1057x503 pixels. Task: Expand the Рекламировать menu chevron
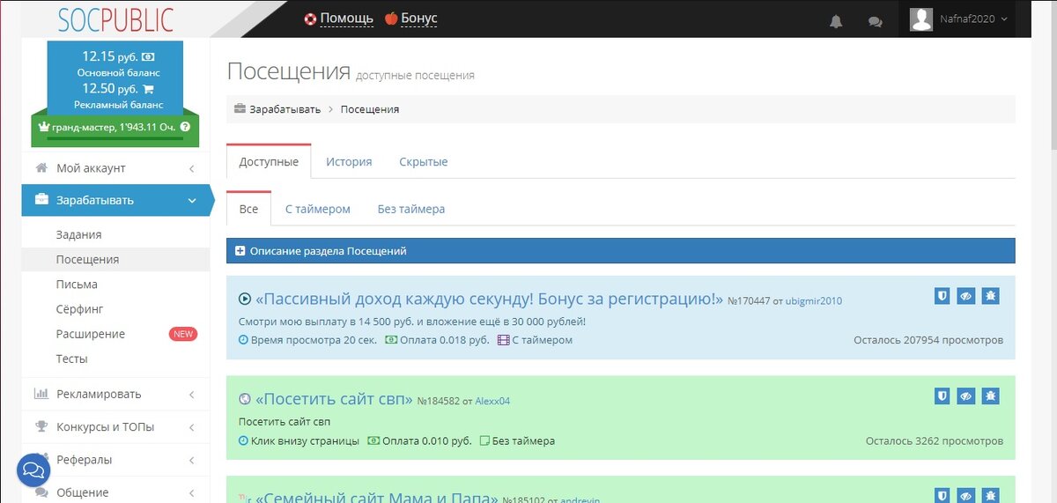pyautogui.click(x=192, y=395)
